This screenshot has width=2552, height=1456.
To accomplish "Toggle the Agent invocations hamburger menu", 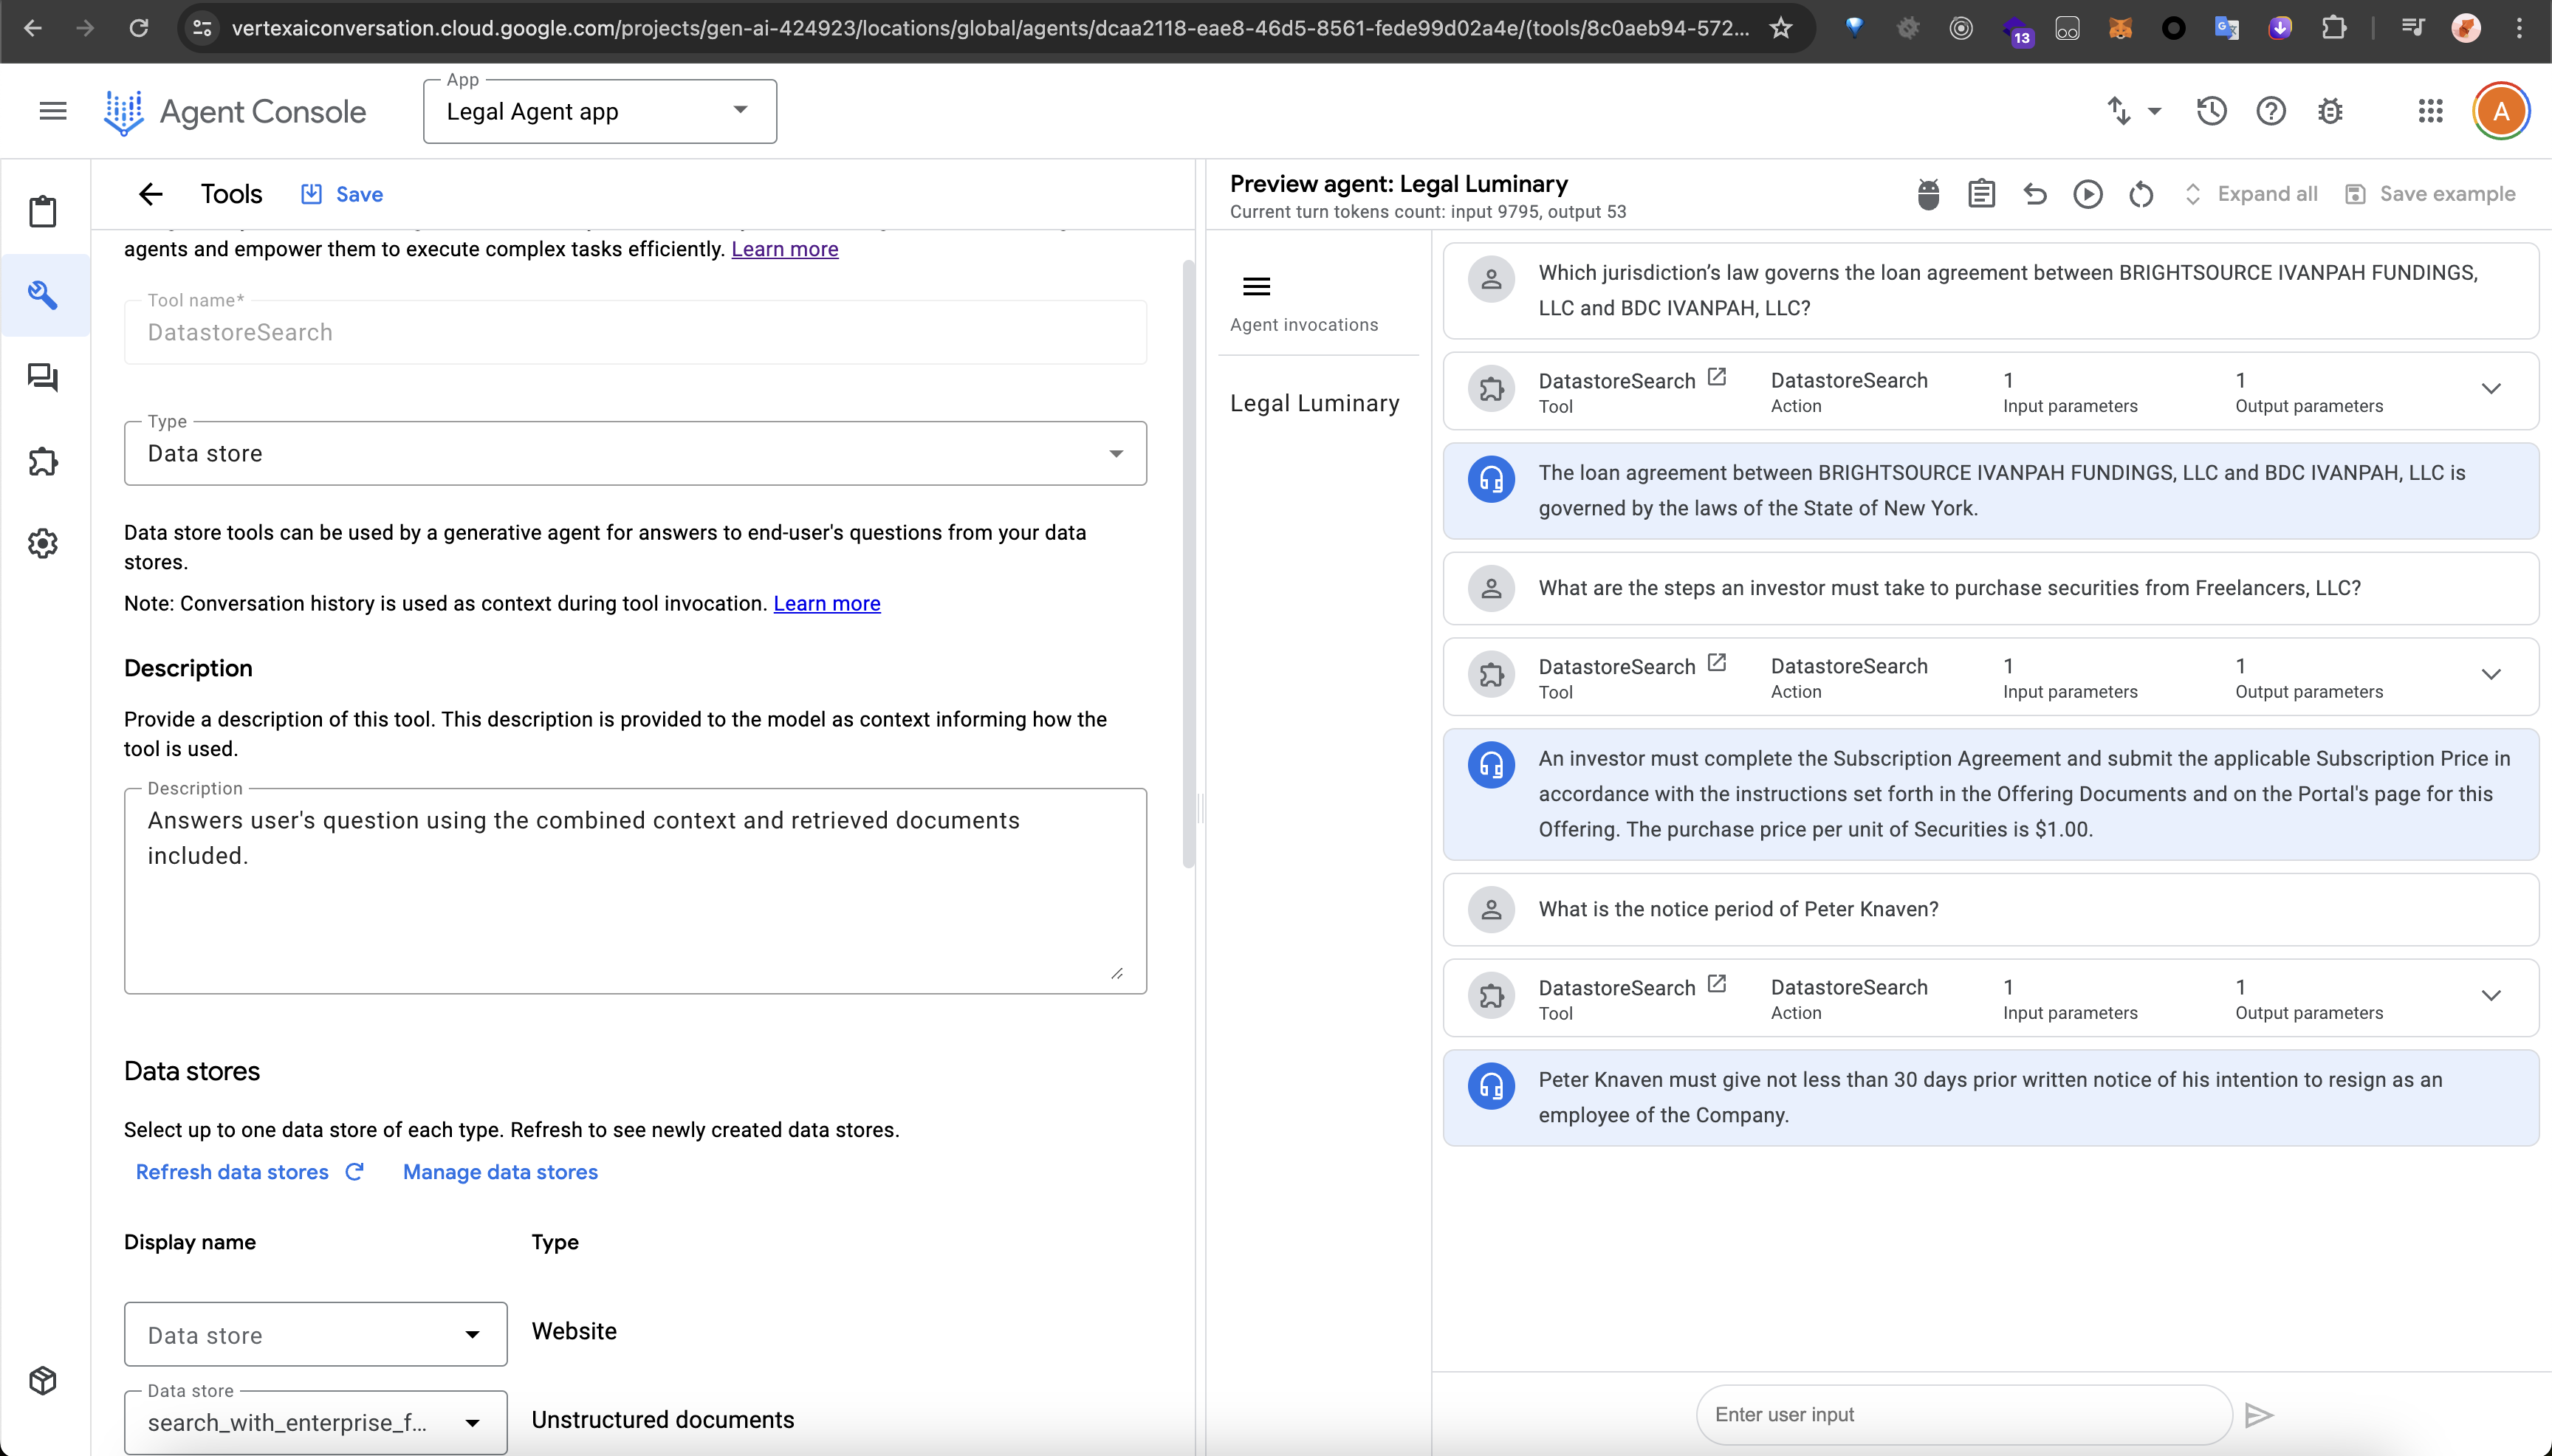I will pyautogui.click(x=1256, y=287).
